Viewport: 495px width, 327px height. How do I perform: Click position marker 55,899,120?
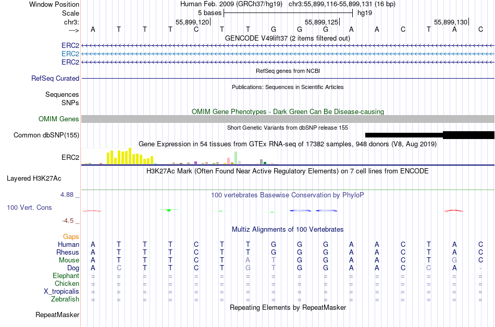192,22
